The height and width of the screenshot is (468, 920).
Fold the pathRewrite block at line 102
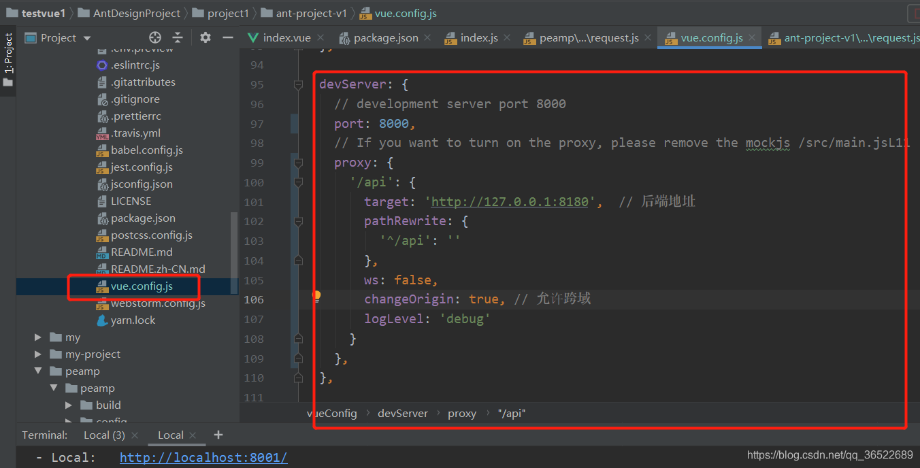tap(298, 222)
